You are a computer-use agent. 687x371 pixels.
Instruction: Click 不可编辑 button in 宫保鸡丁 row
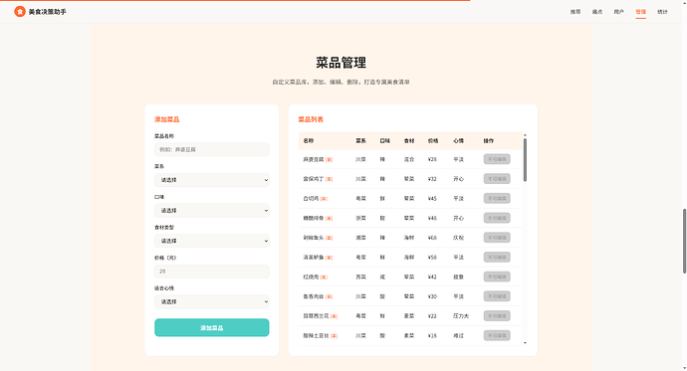pyautogui.click(x=497, y=179)
